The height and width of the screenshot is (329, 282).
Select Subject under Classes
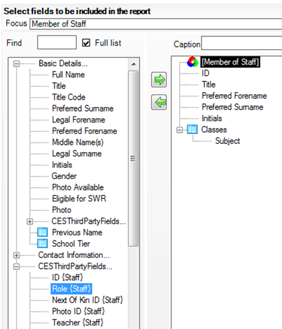(x=228, y=141)
